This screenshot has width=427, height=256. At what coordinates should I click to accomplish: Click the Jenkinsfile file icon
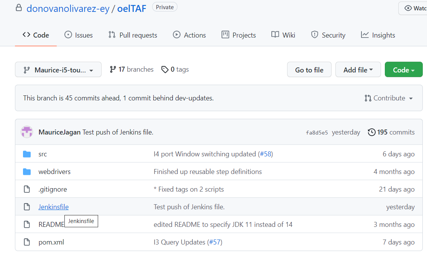[27, 207]
